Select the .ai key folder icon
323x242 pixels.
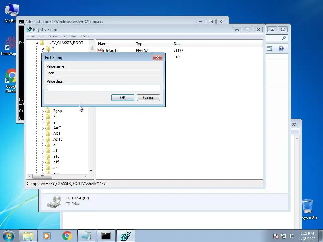48,145
